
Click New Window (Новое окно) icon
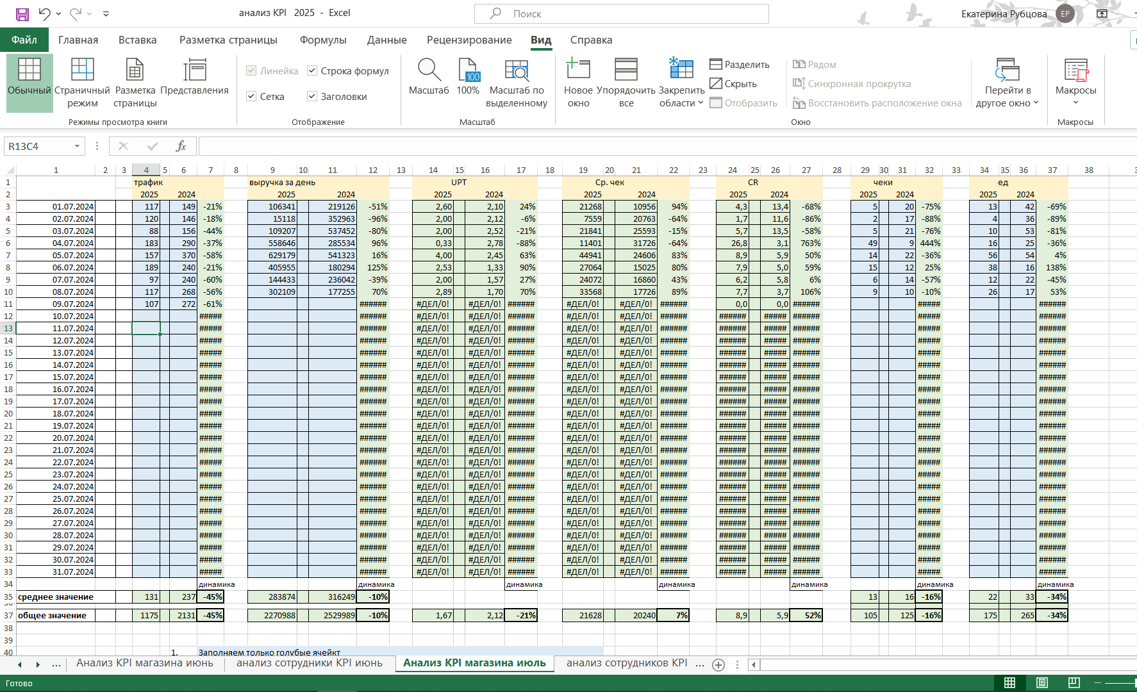point(578,69)
